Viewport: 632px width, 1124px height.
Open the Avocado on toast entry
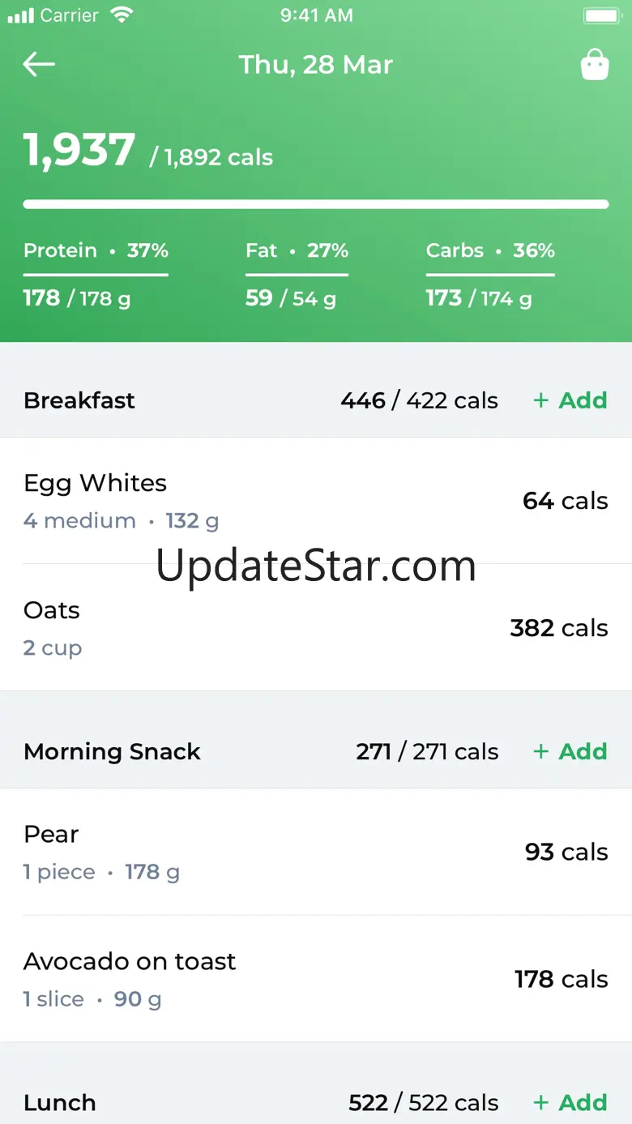click(x=315, y=979)
